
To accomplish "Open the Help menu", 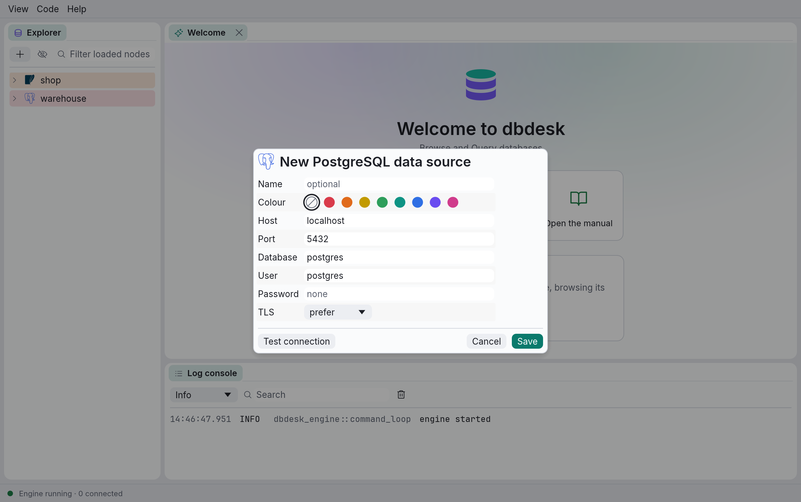I will 77,9.
